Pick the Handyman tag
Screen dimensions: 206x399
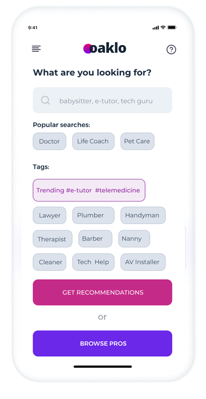tap(143, 215)
